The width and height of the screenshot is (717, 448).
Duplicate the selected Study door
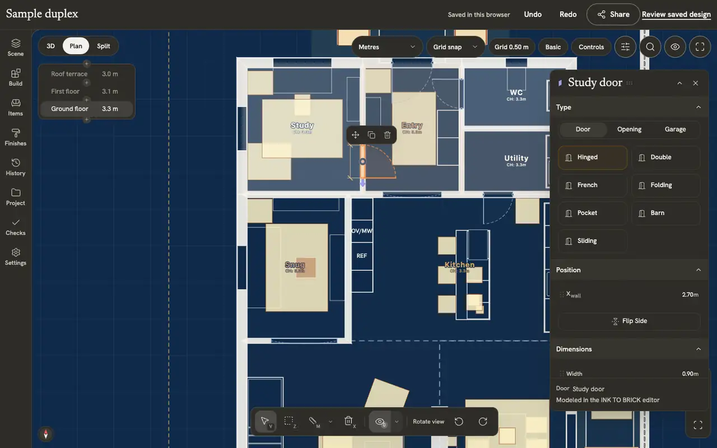[x=371, y=135]
